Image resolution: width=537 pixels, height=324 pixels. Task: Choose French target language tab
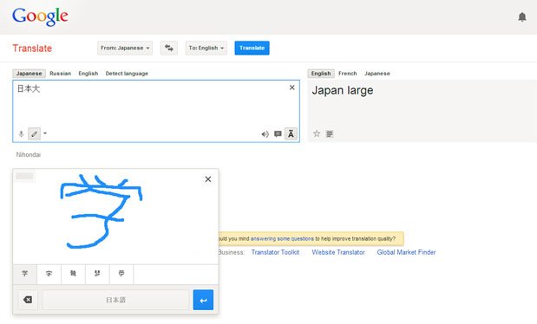click(x=347, y=74)
